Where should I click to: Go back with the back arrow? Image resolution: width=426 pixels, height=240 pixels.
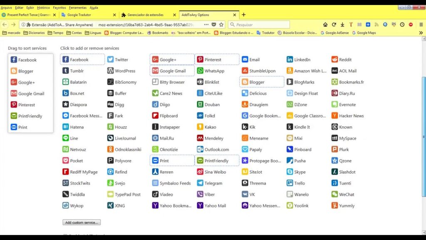(5, 25)
